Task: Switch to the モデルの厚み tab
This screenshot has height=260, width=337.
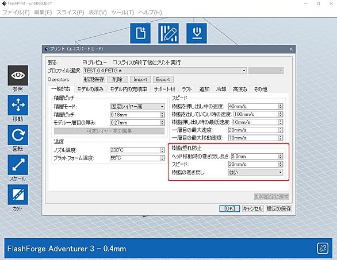Action: click(x=90, y=89)
